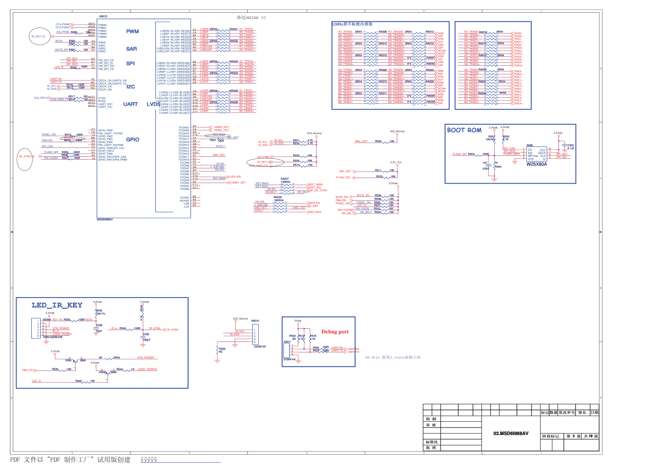Click the I2C section label
Image resolution: width=664 pixels, height=469 pixels.
(131, 86)
